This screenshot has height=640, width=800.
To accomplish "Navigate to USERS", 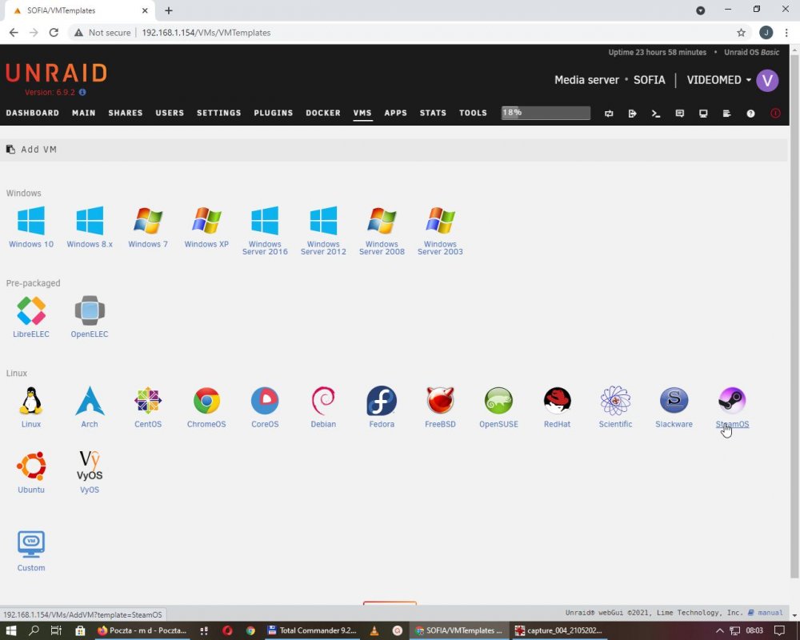I will pos(170,113).
